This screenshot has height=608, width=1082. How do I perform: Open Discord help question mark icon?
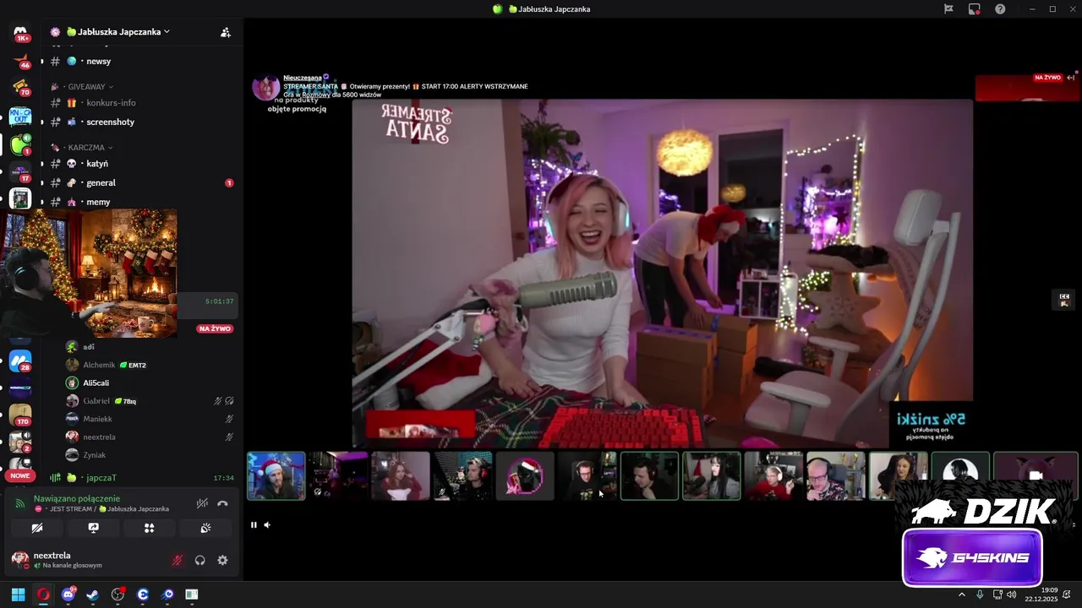[1000, 9]
